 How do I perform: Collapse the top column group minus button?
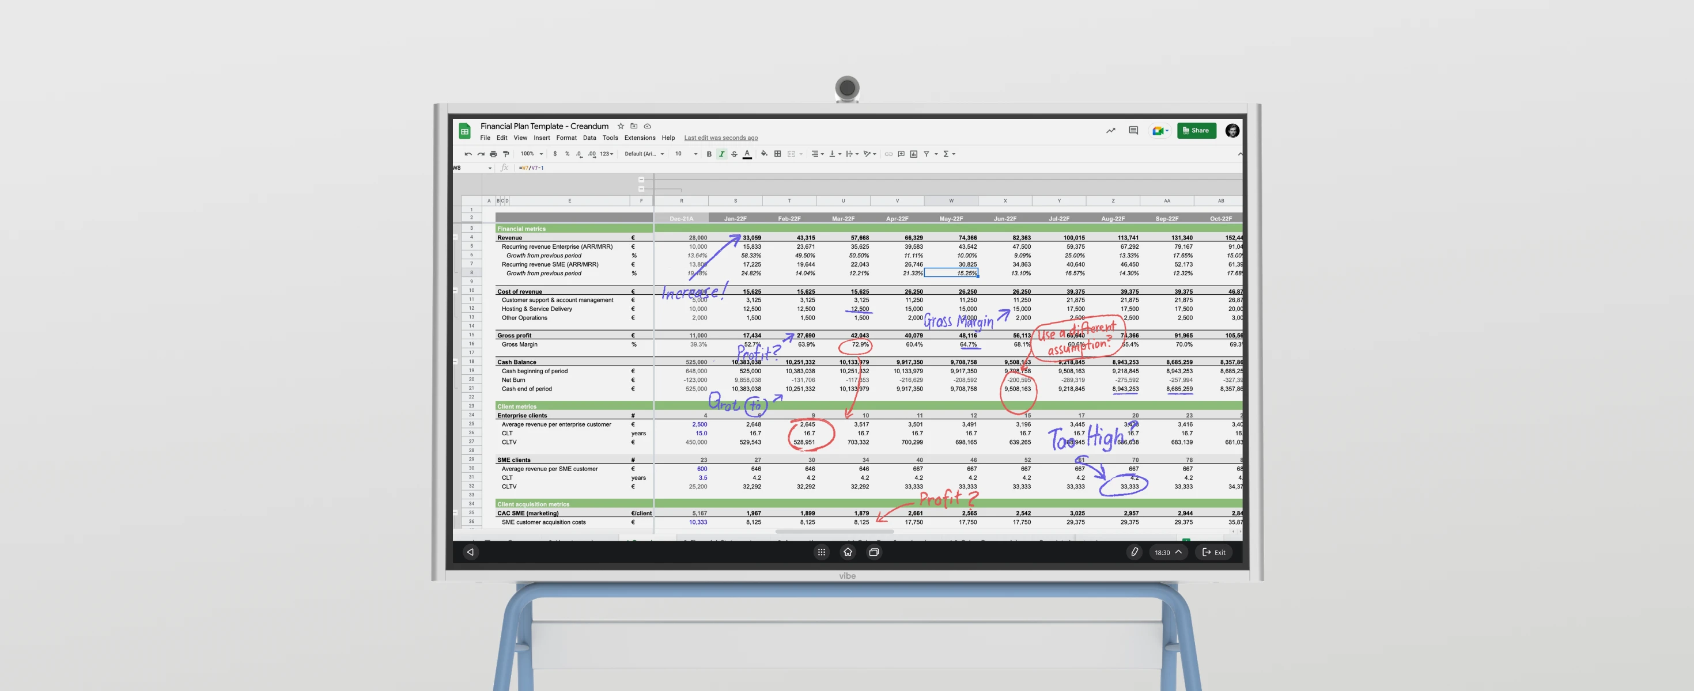pyautogui.click(x=641, y=180)
